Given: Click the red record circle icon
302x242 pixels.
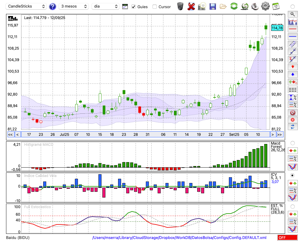Looking at the screenshot, I should coord(293,120).
